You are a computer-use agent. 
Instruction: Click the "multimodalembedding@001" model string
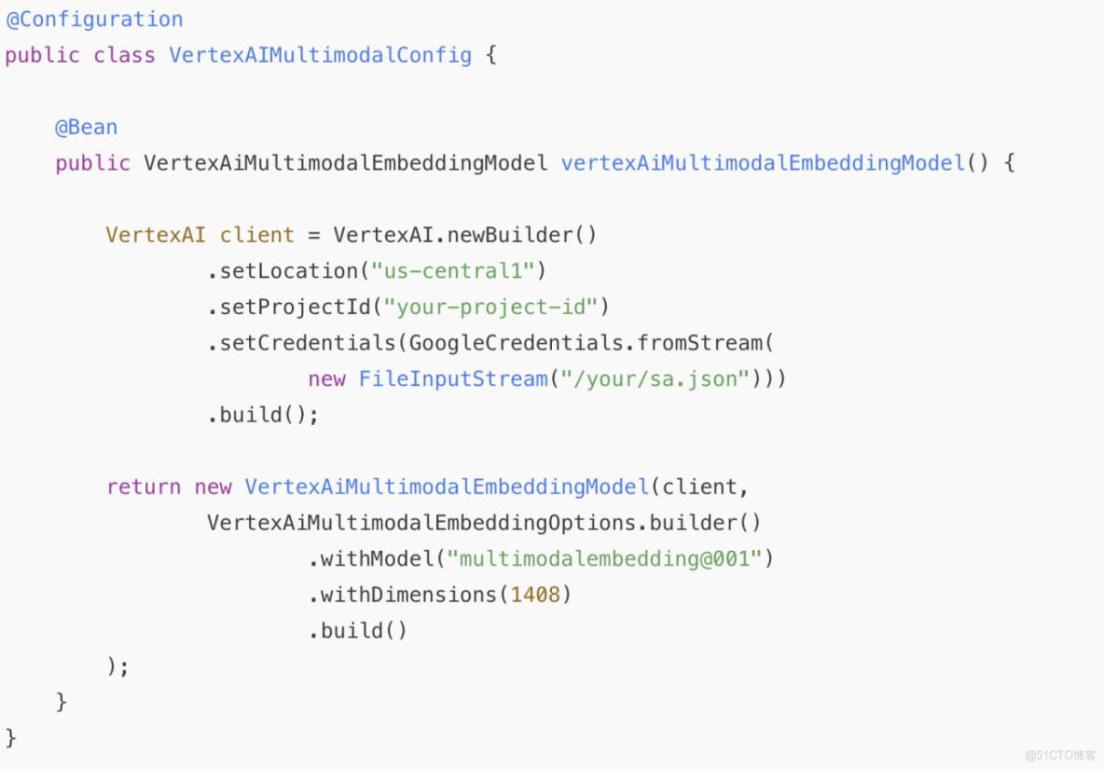(x=604, y=558)
